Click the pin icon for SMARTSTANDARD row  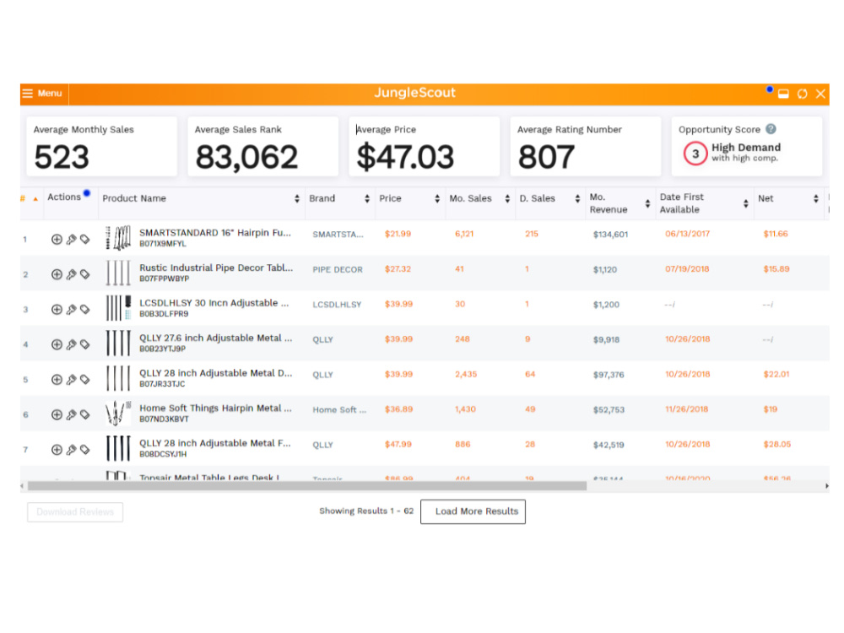pyautogui.click(x=71, y=239)
